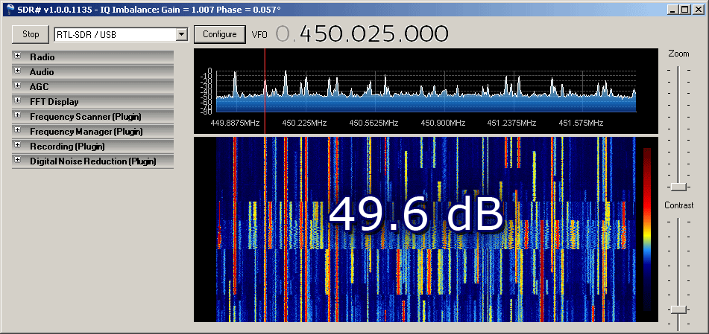
Task: Click the red tuning line in spectrum
Action: tap(265, 90)
